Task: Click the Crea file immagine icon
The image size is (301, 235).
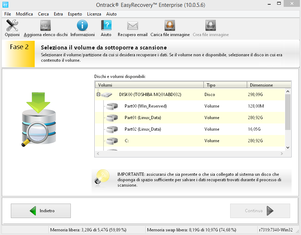Action: pyautogui.click(x=211, y=25)
